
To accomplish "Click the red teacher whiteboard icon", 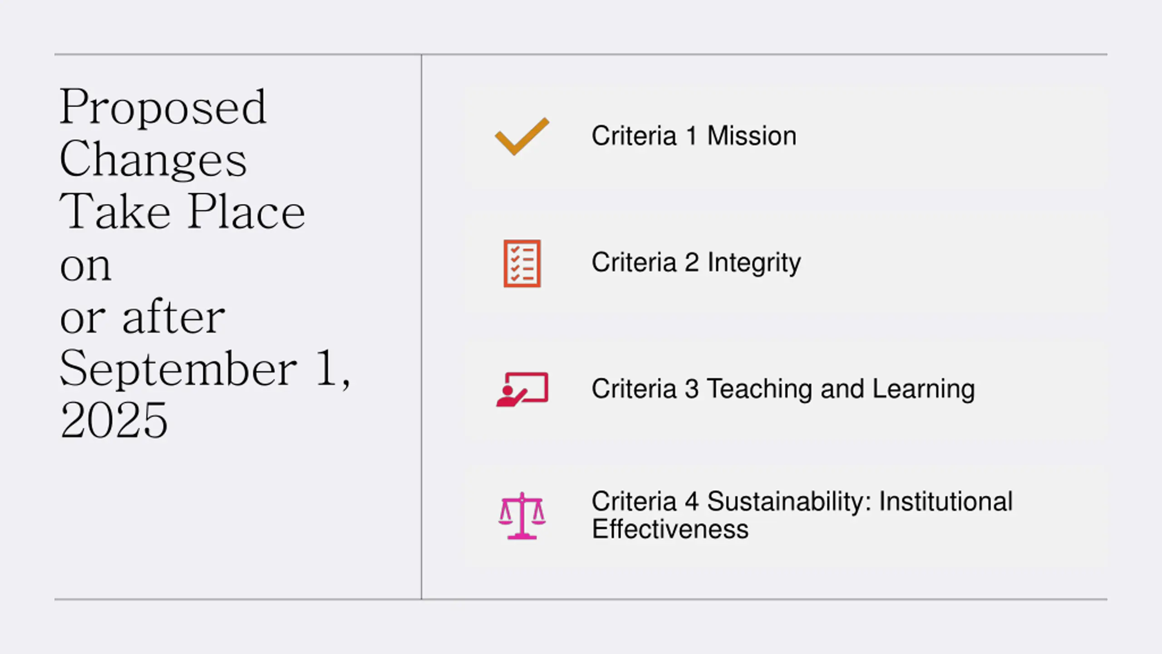I will pos(522,390).
